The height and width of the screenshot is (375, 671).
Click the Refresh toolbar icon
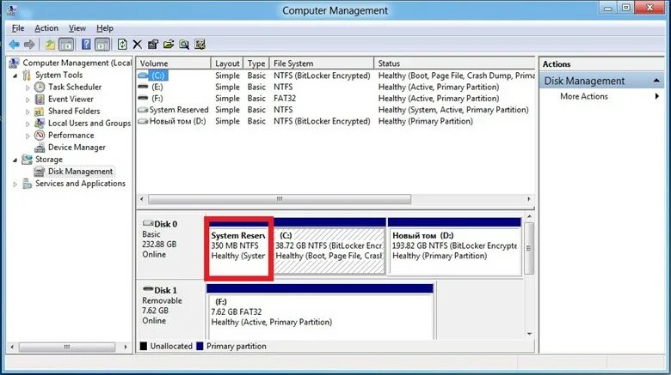[x=122, y=45]
